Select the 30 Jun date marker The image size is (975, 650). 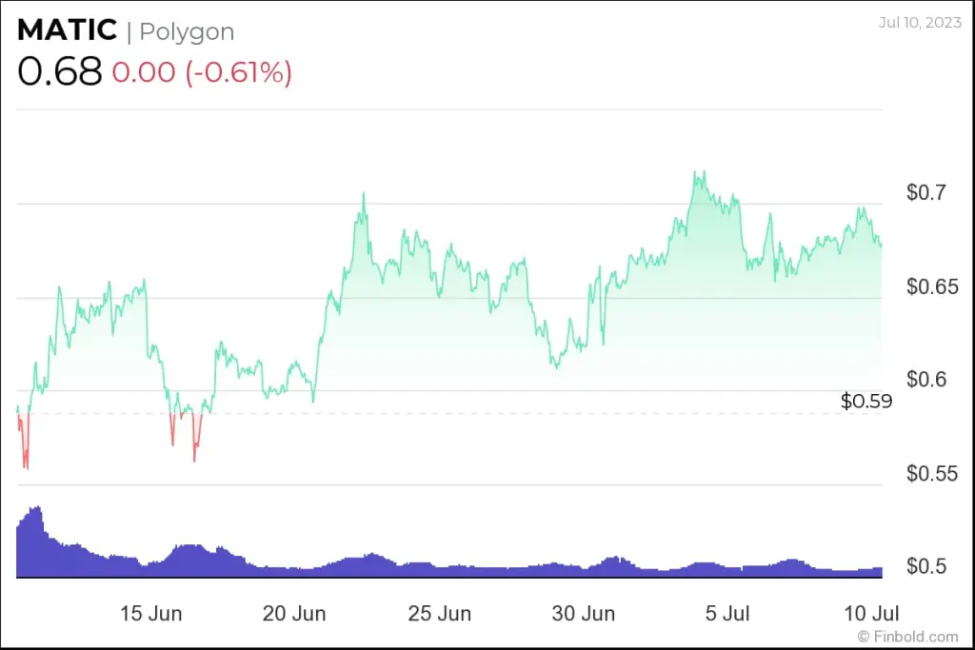584,613
